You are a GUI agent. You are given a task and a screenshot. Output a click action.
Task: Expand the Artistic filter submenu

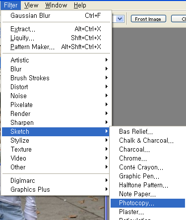point(56,60)
